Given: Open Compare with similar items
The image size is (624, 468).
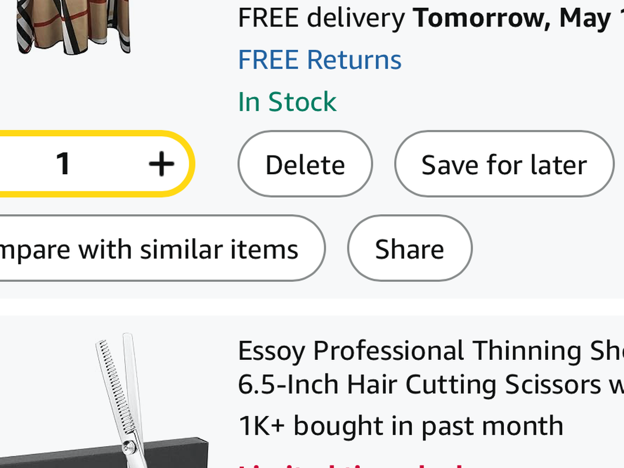Looking at the screenshot, I should pyautogui.click(x=151, y=249).
